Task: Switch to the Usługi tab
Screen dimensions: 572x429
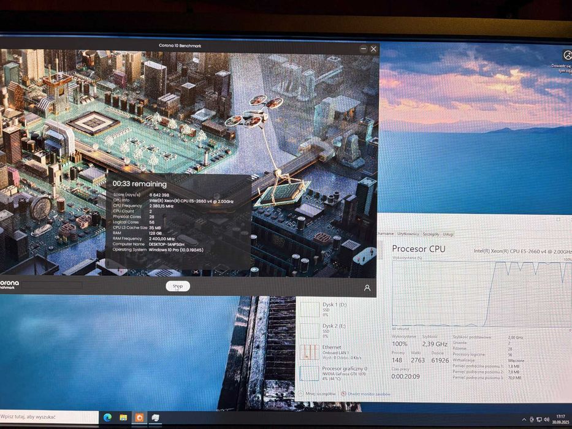Action: click(x=448, y=234)
